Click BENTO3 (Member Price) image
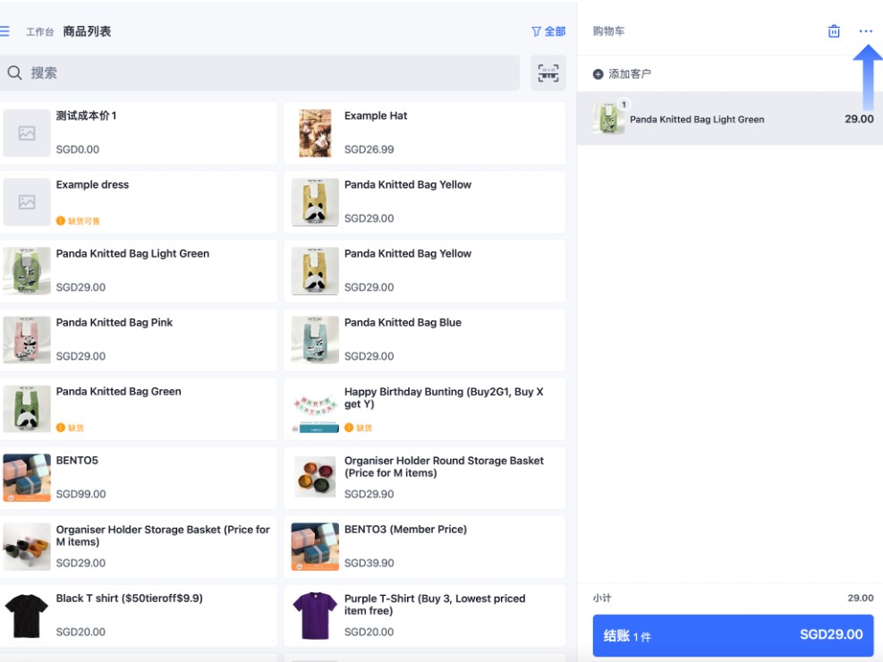The width and height of the screenshot is (883, 662). coord(315,547)
